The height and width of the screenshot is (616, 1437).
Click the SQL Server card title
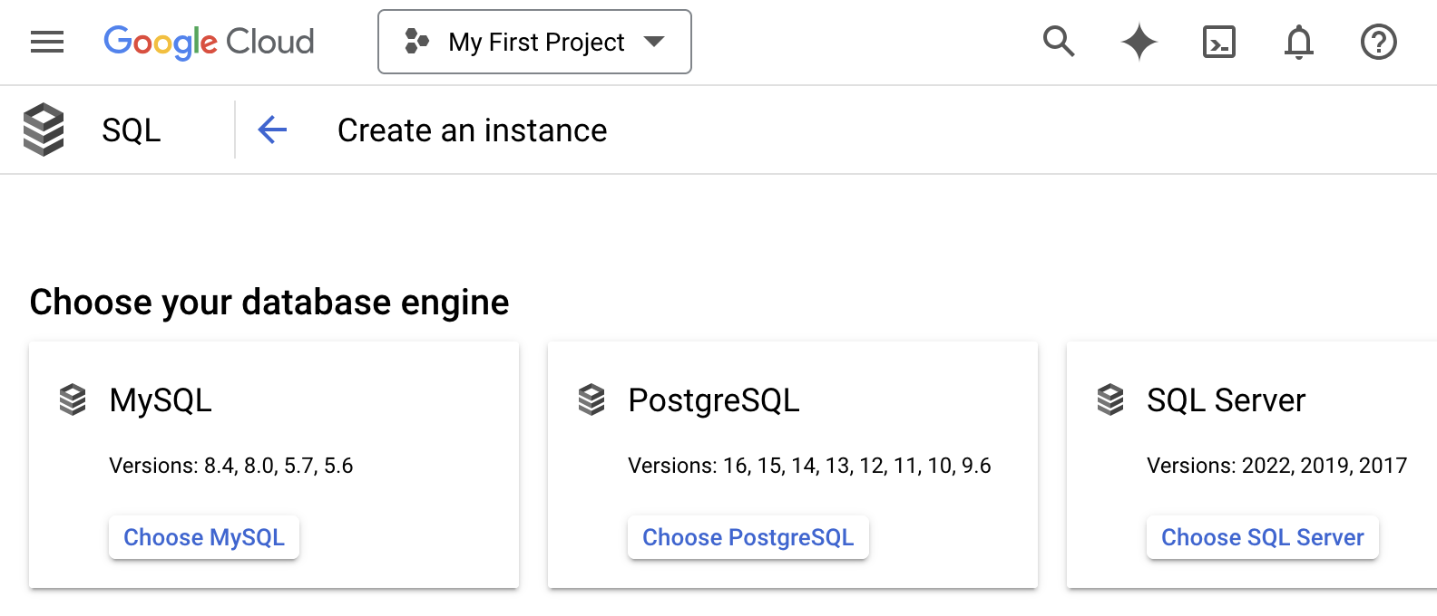click(x=1226, y=400)
